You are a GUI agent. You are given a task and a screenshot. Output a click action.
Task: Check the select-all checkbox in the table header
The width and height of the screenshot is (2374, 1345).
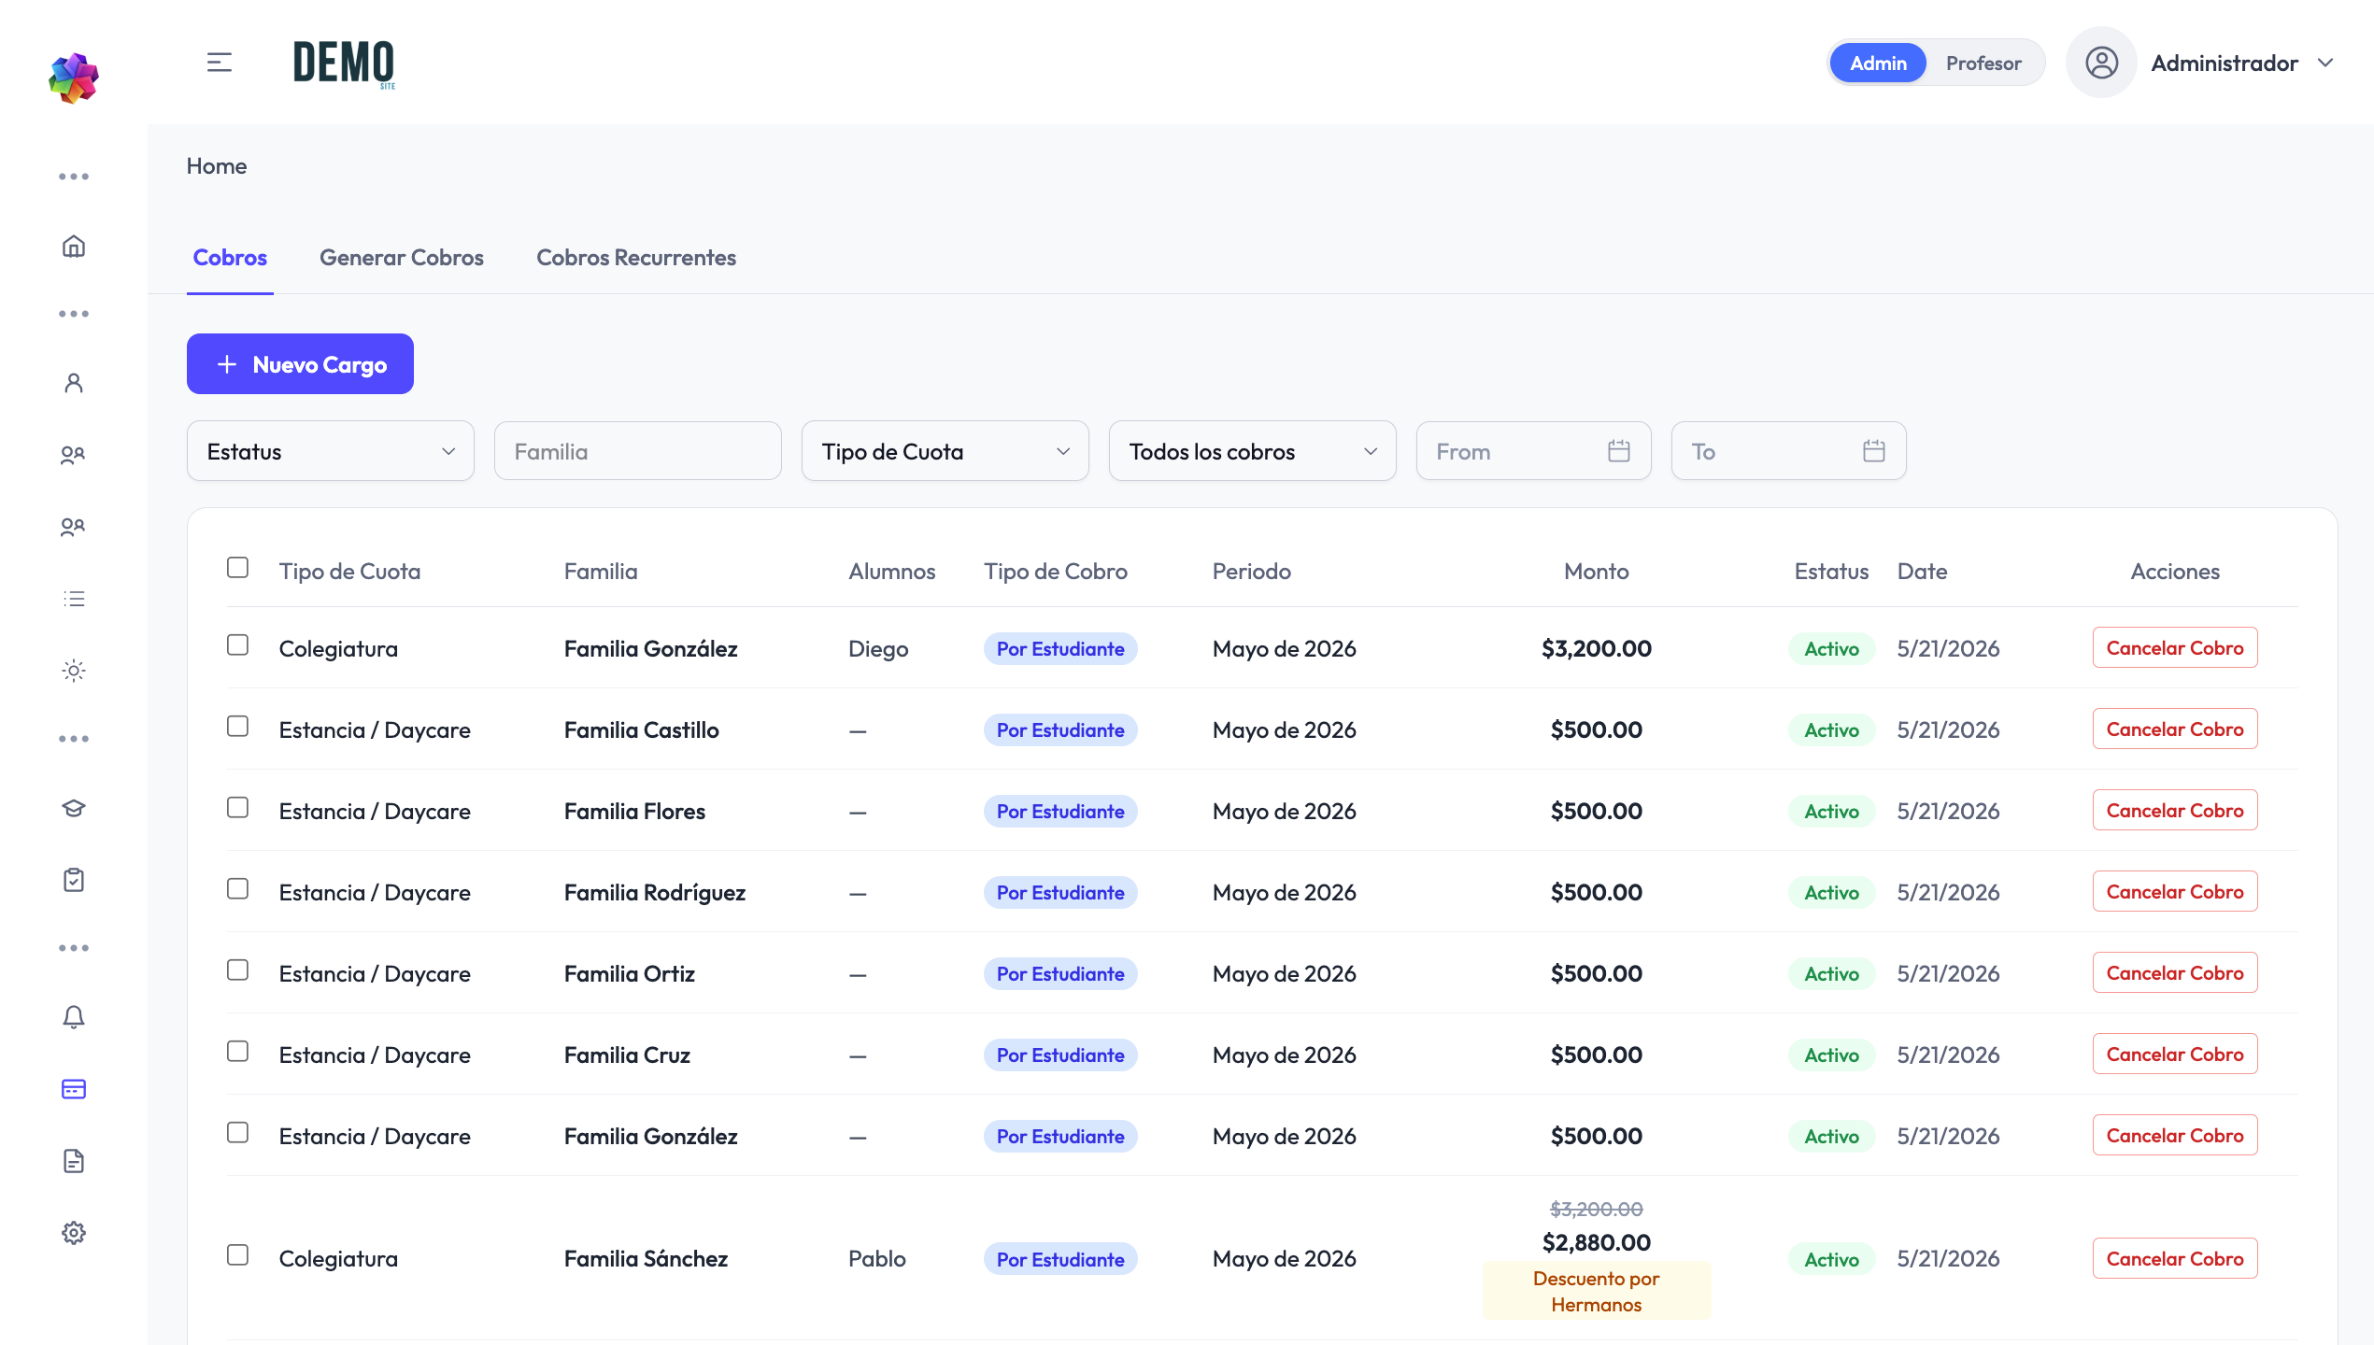point(237,568)
